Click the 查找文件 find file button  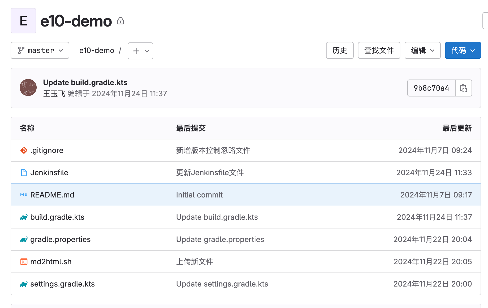click(379, 50)
